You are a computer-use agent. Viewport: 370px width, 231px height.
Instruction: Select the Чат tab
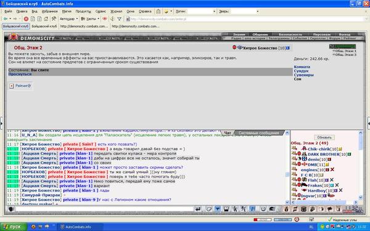point(227,133)
